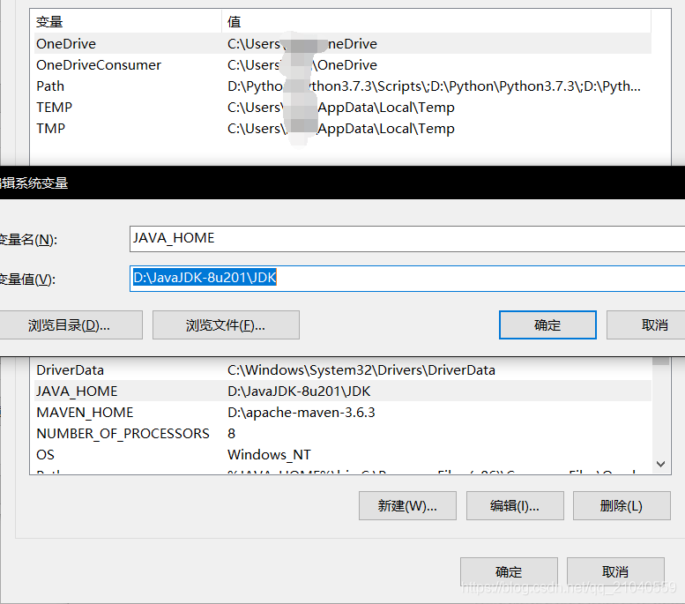Click the value D:\apache-maven-3.6.3
The width and height of the screenshot is (685, 604).
pyautogui.click(x=301, y=413)
